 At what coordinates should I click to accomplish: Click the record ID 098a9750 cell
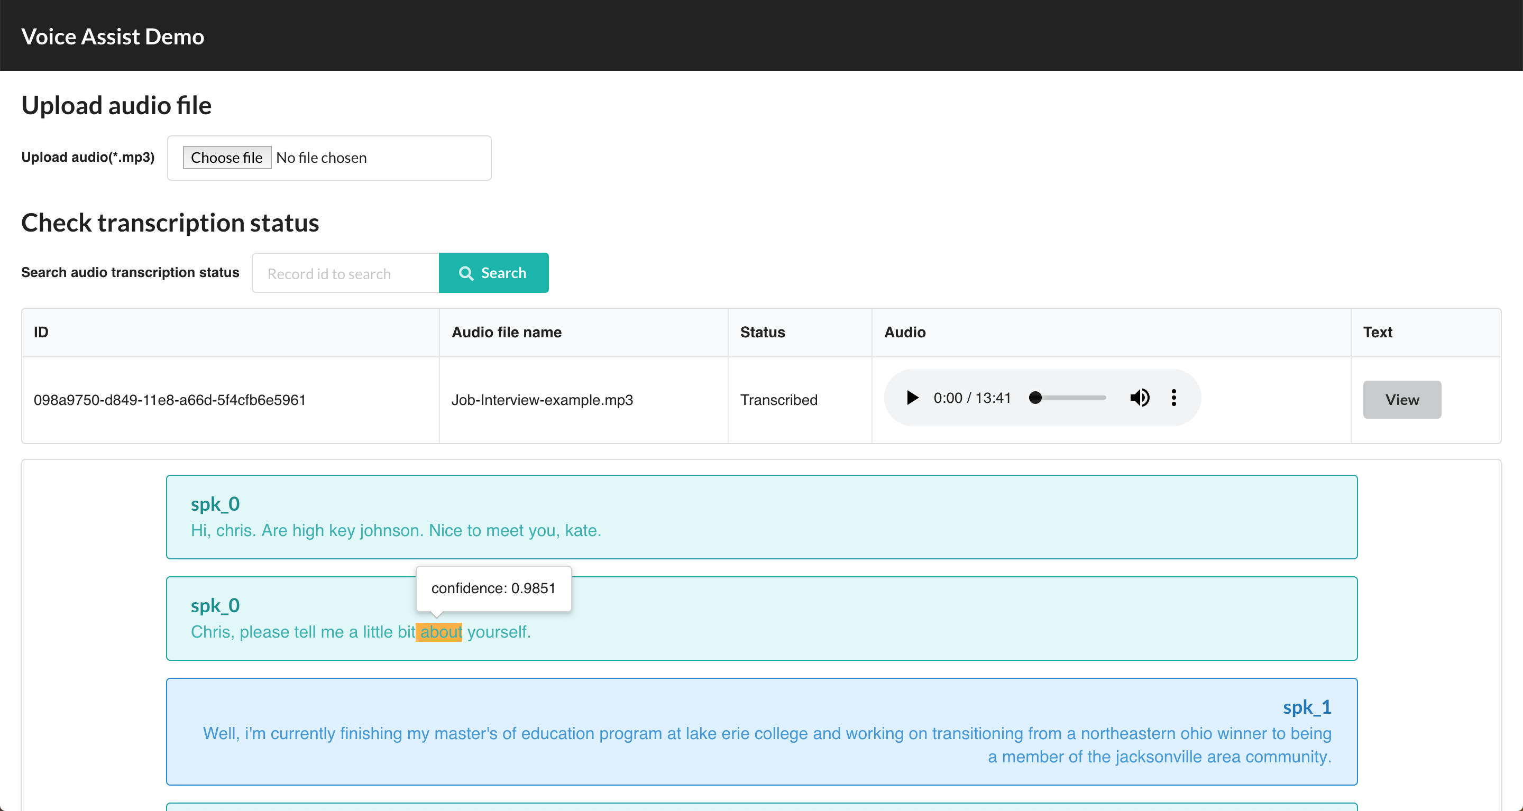click(x=170, y=400)
